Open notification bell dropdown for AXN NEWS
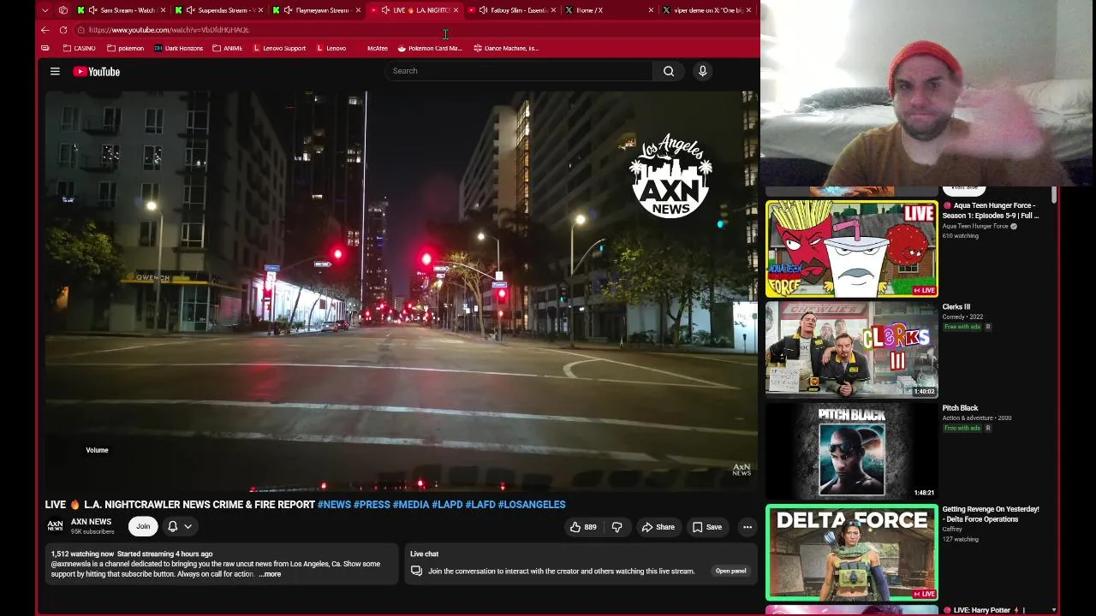 tap(180, 526)
